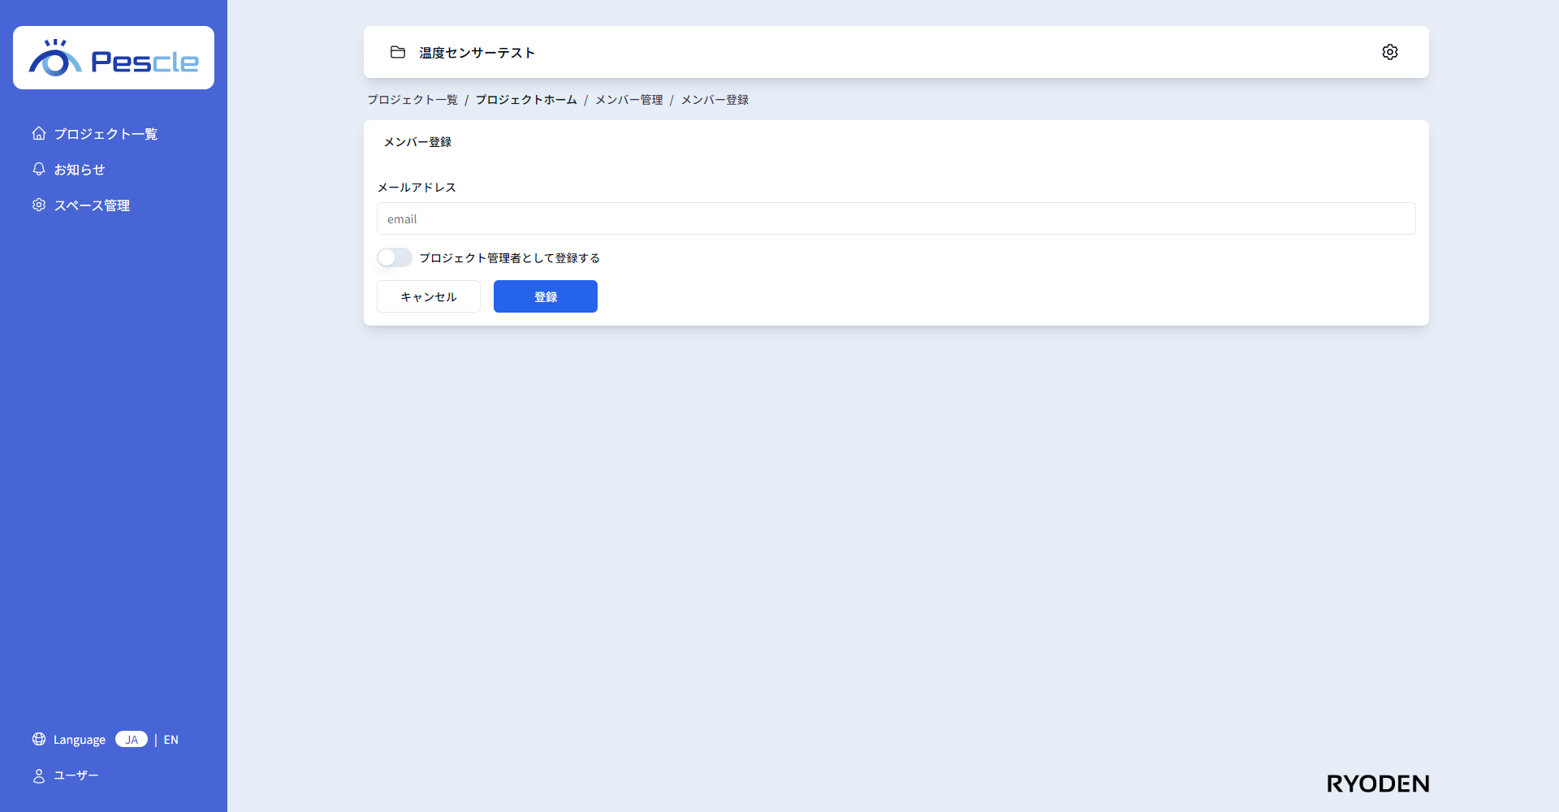Click the folder icon beside 温度センサーテスト
The image size is (1559, 812).
(398, 52)
